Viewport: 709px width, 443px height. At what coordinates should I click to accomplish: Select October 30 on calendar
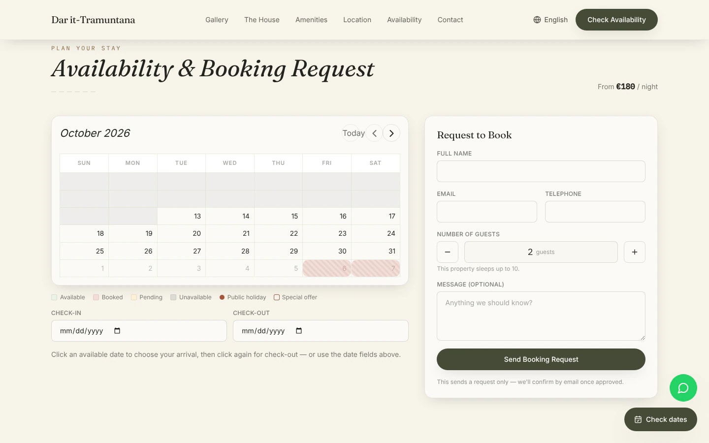[x=327, y=251]
